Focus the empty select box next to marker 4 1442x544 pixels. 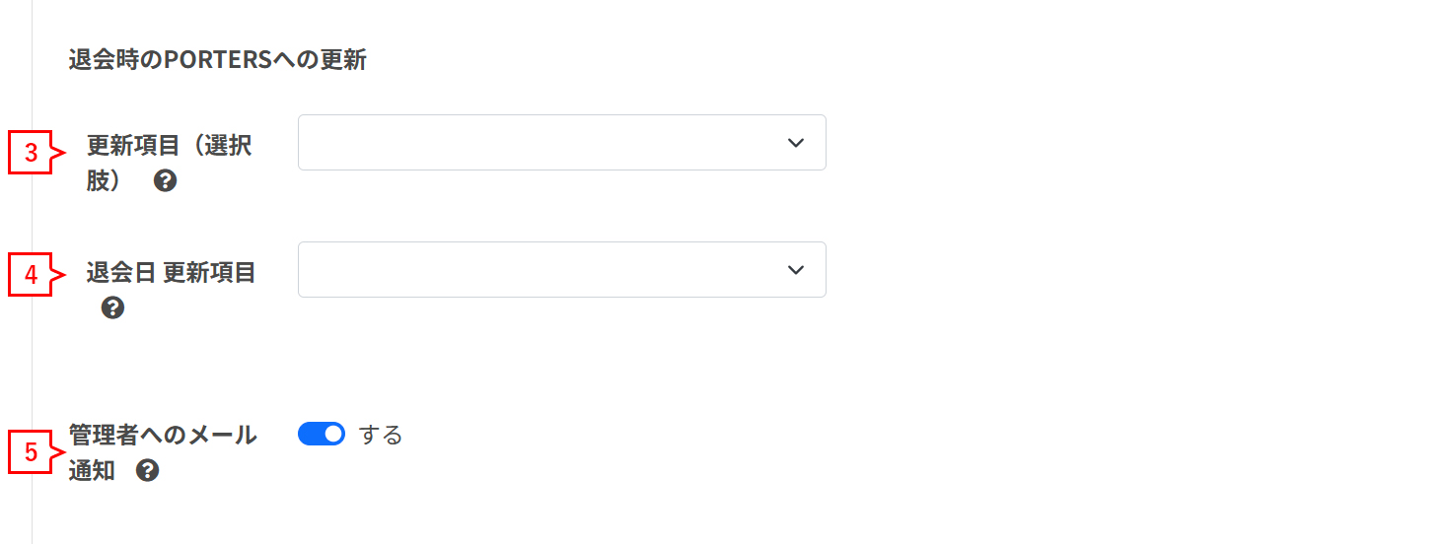[562, 270]
